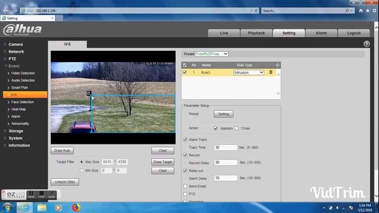The width and height of the screenshot is (379, 213).
Task: Open Heat Map in sidebar
Action: point(18,109)
